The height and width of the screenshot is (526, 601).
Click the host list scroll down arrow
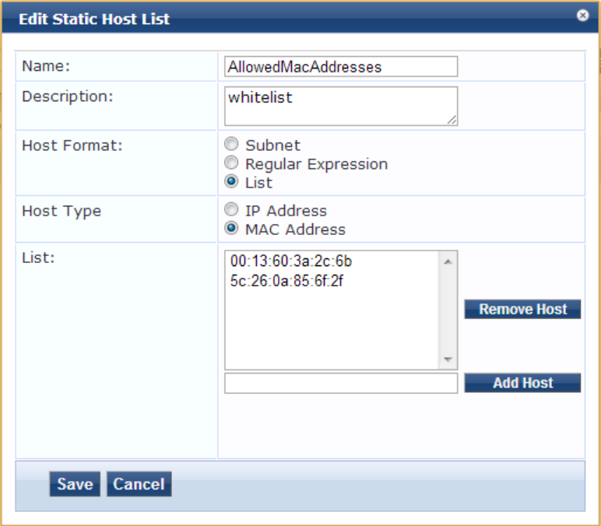(x=448, y=359)
